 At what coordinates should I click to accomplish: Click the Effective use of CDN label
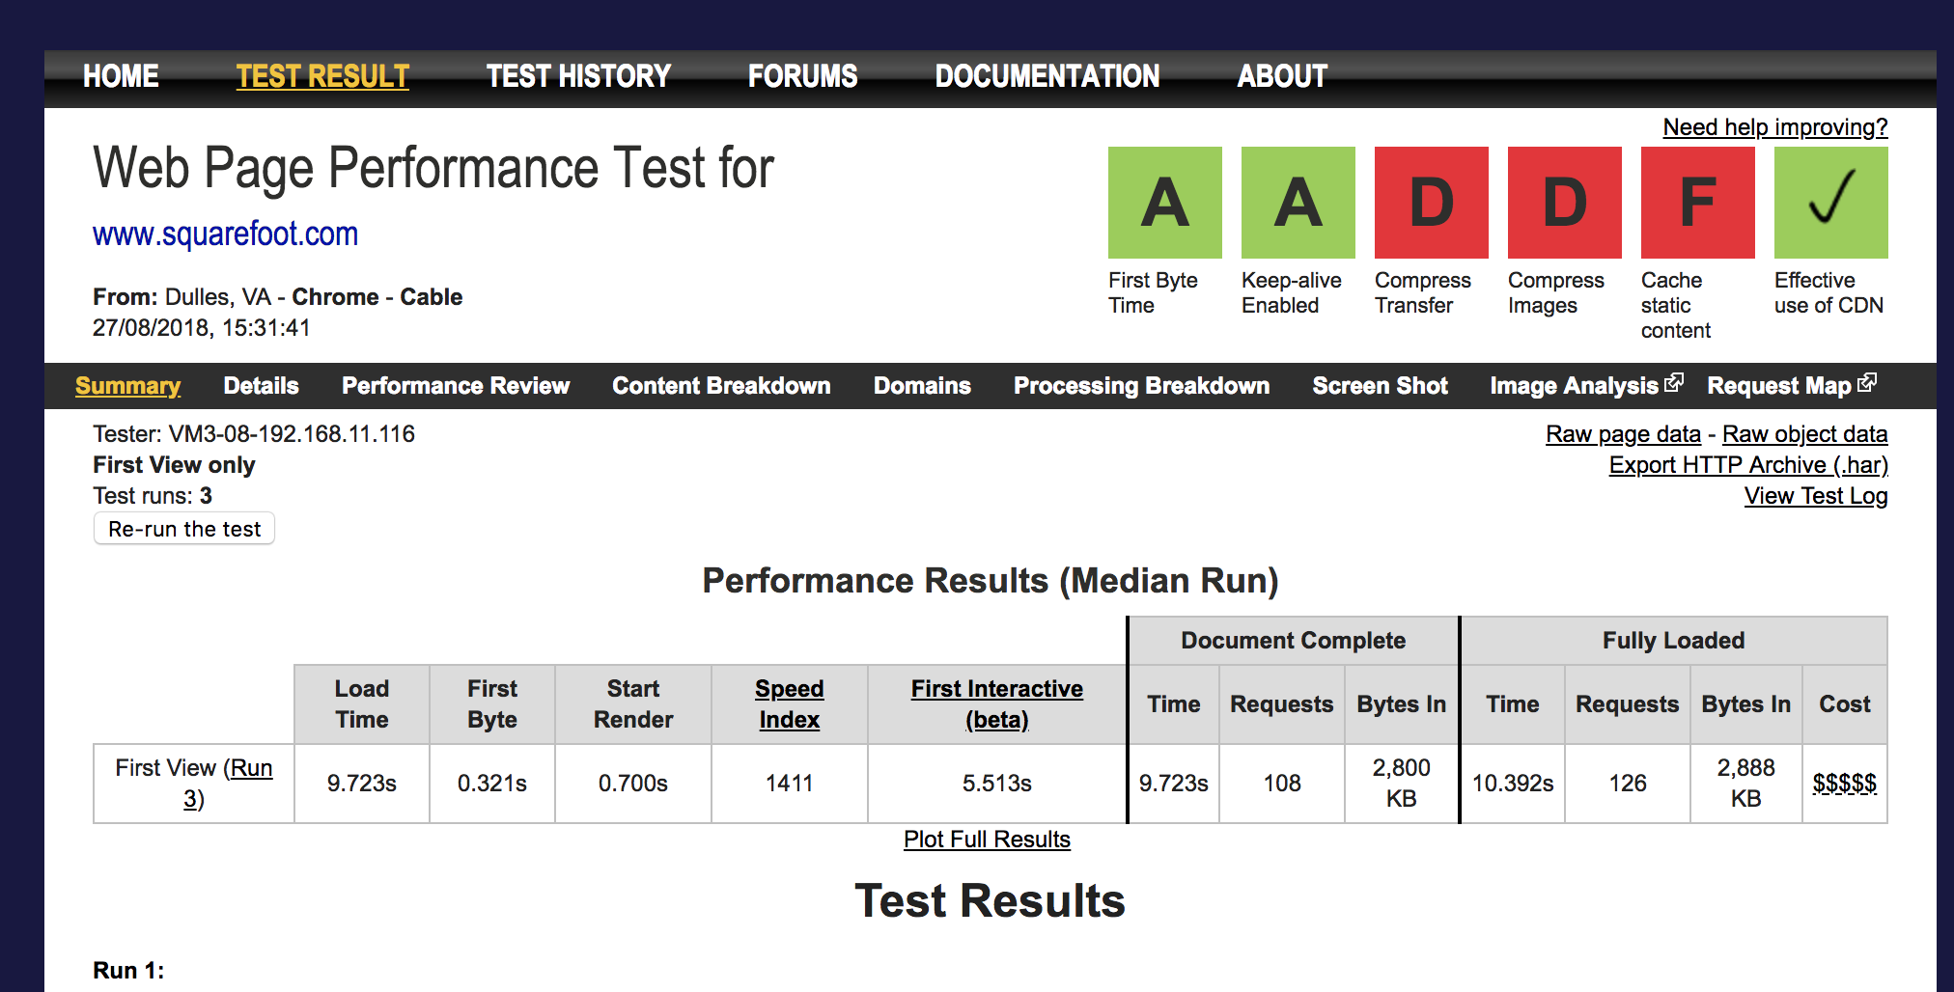[1828, 292]
